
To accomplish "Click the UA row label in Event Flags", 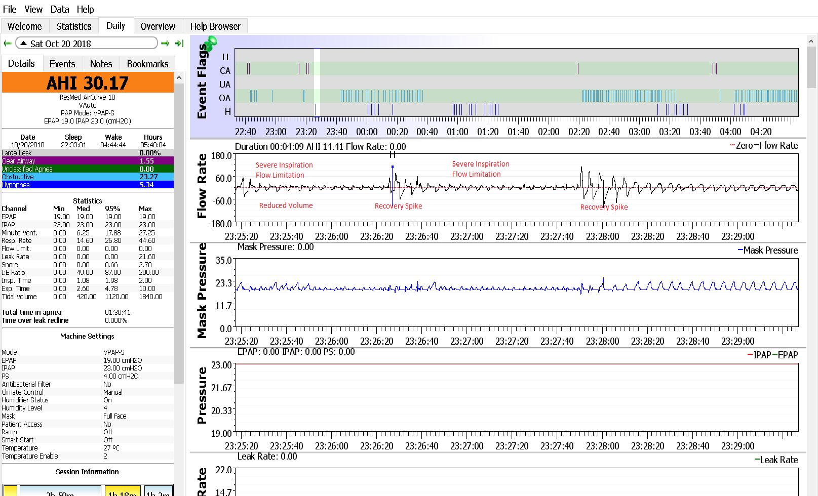I will click(x=225, y=85).
